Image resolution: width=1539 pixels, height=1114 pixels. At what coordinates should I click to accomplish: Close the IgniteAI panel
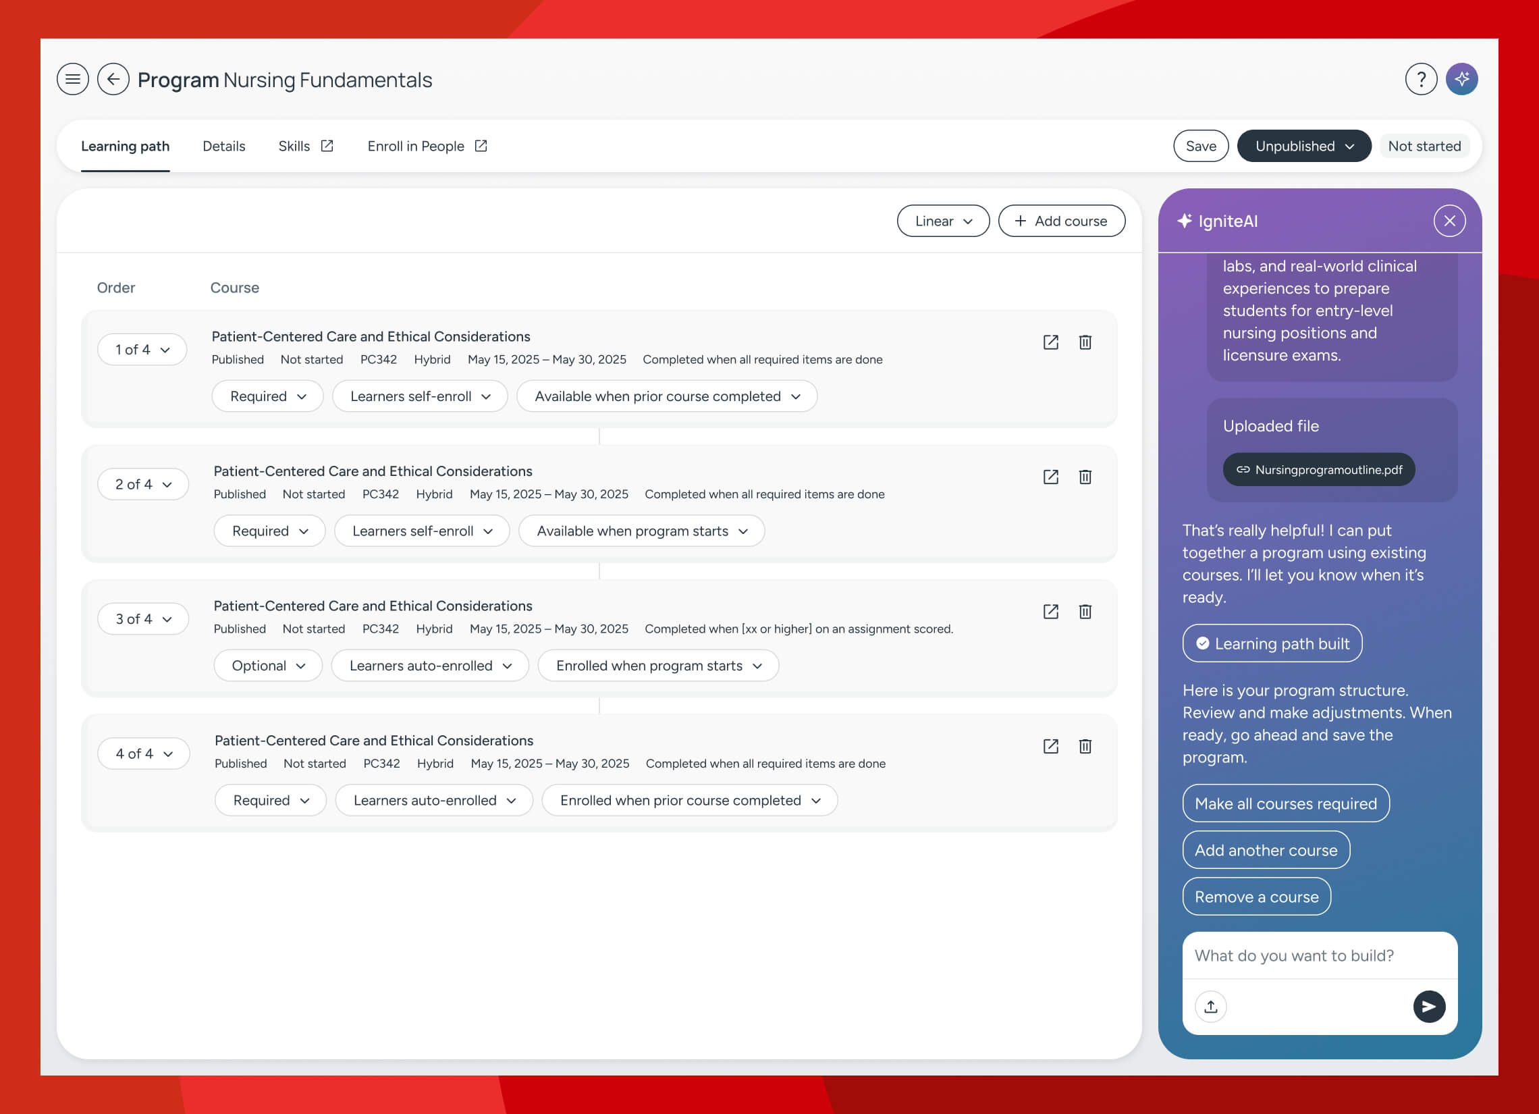pyautogui.click(x=1449, y=221)
